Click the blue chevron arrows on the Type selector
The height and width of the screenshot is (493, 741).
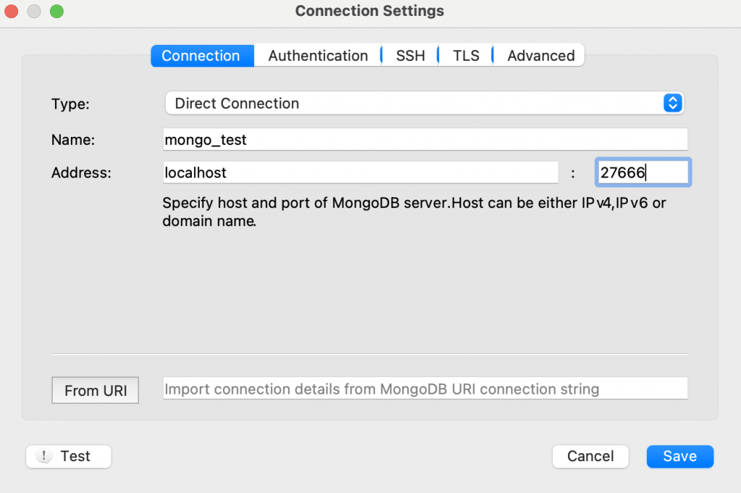click(x=673, y=104)
